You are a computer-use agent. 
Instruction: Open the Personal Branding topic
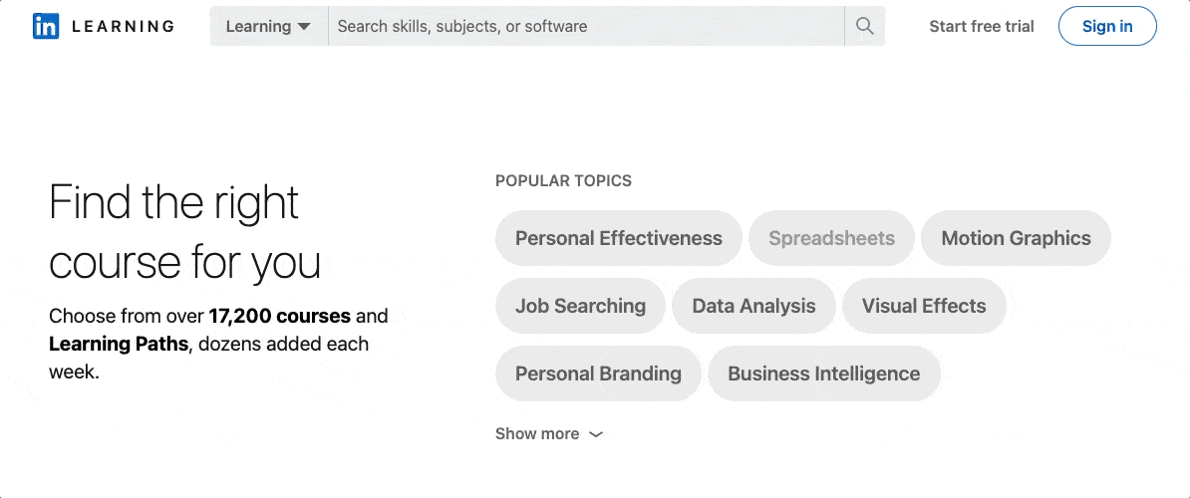[598, 373]
